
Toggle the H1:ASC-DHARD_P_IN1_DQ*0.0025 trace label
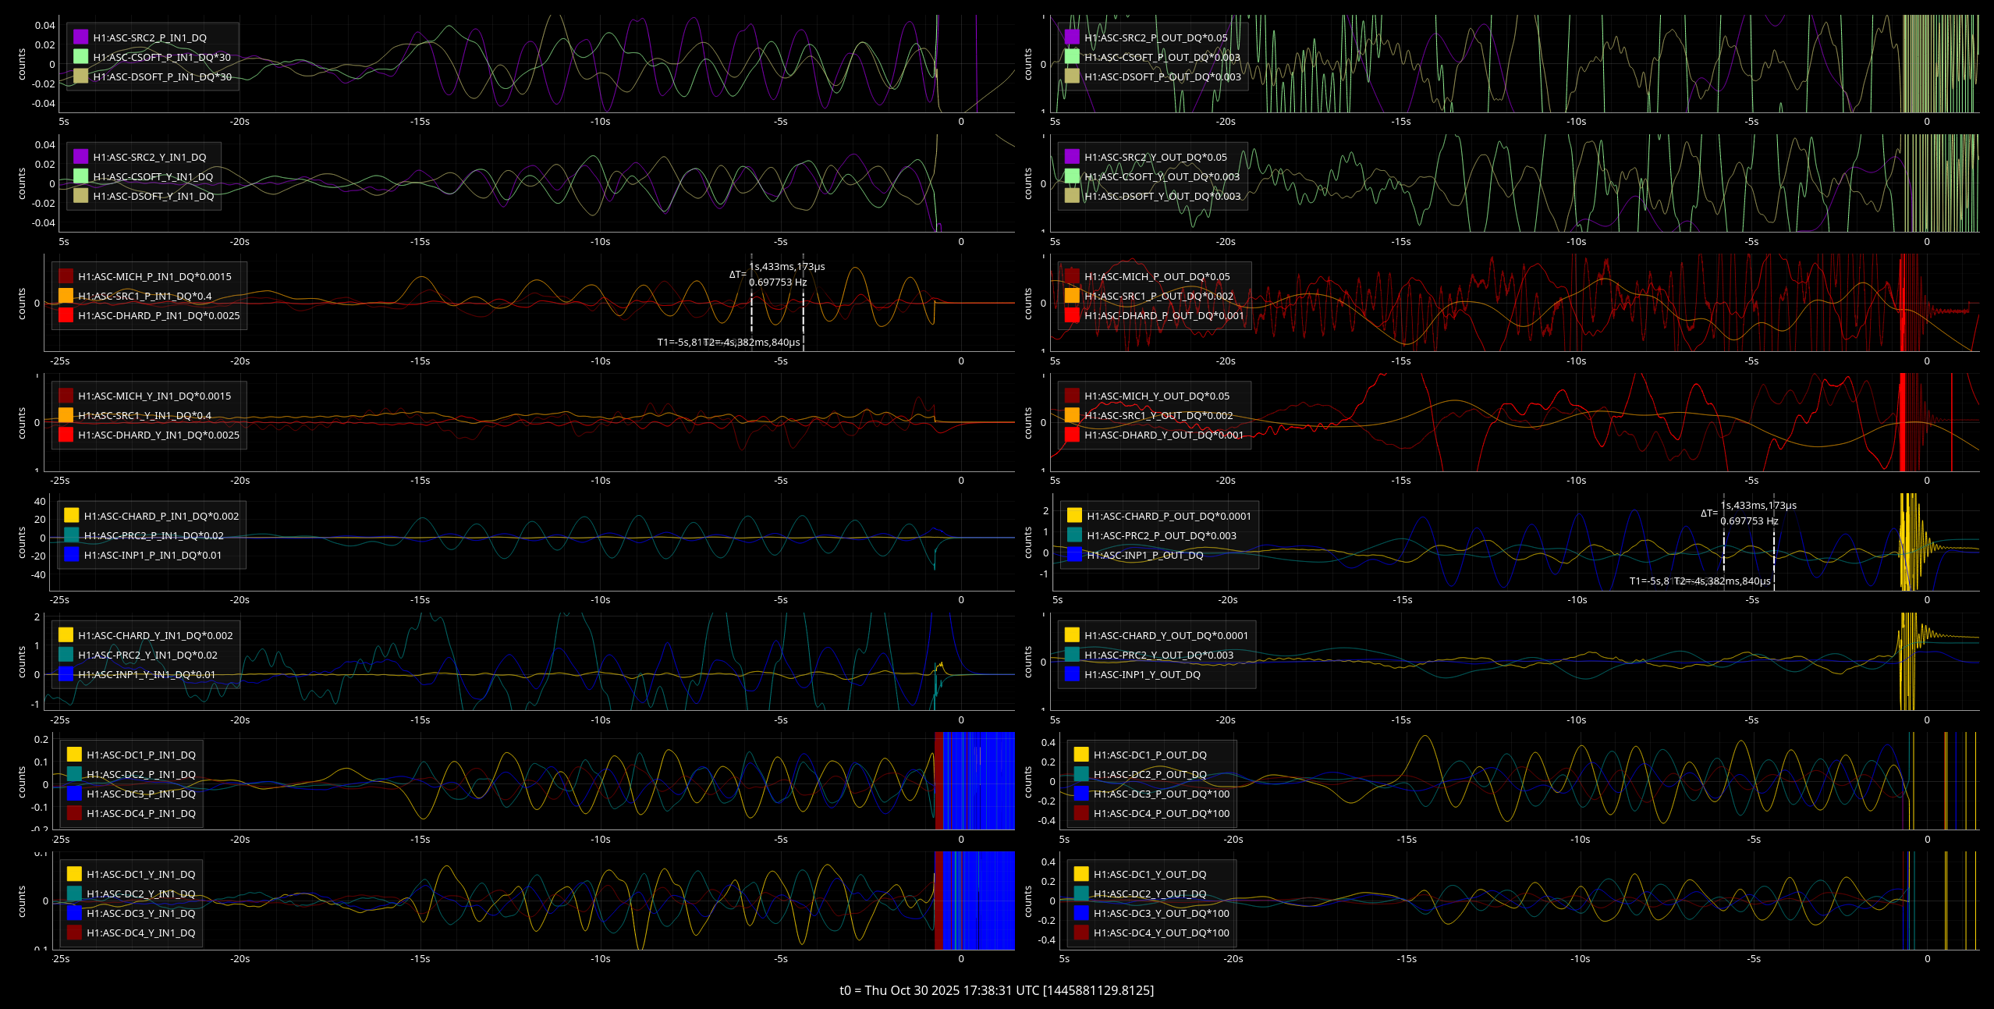[x=158, y=316]
